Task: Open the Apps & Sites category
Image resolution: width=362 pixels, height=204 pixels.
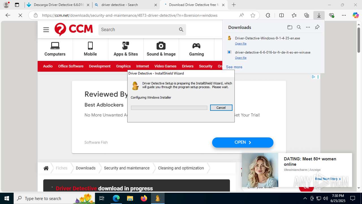Action: tap(126, 49)
